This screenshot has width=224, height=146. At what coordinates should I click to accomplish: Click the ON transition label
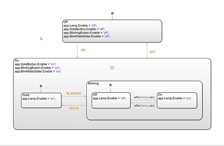coord(83,50)
